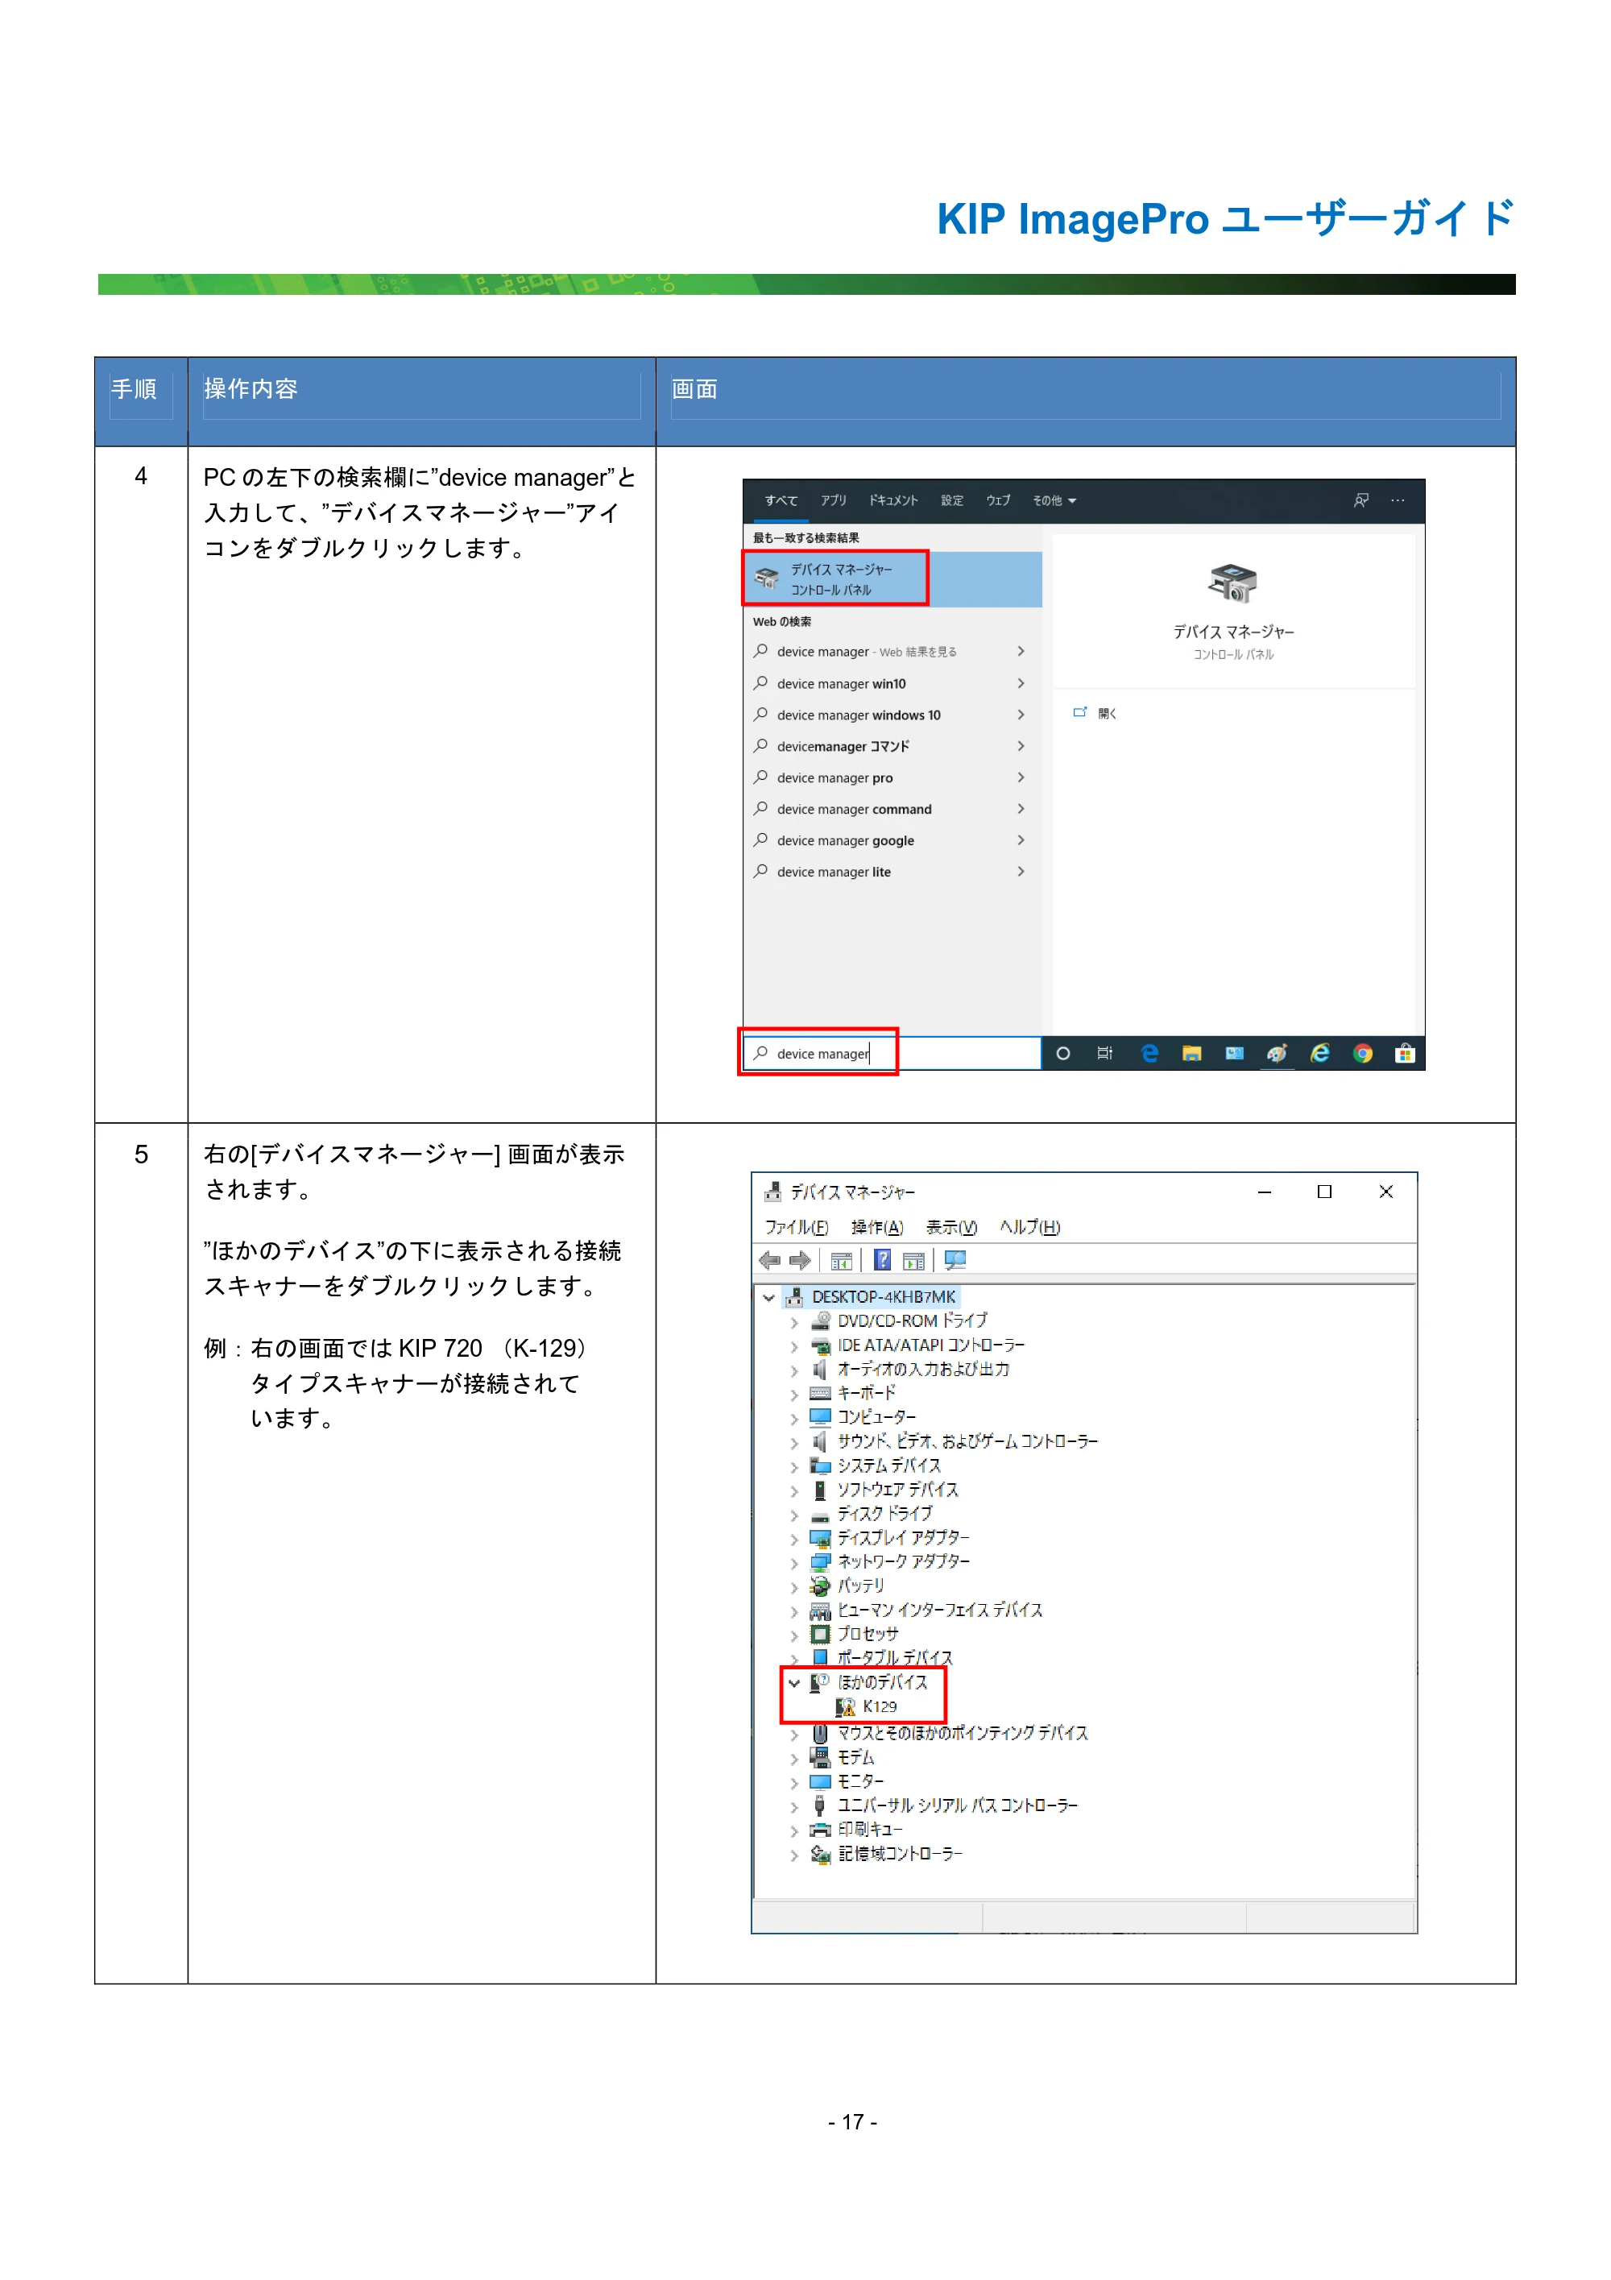Select the ユニバーサル シリアル バス コントローラー item

pos(957,1806)
